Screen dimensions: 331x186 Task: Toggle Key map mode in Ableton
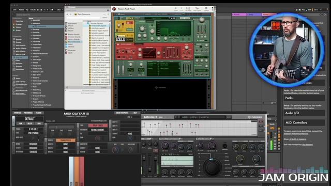[304, 10]
